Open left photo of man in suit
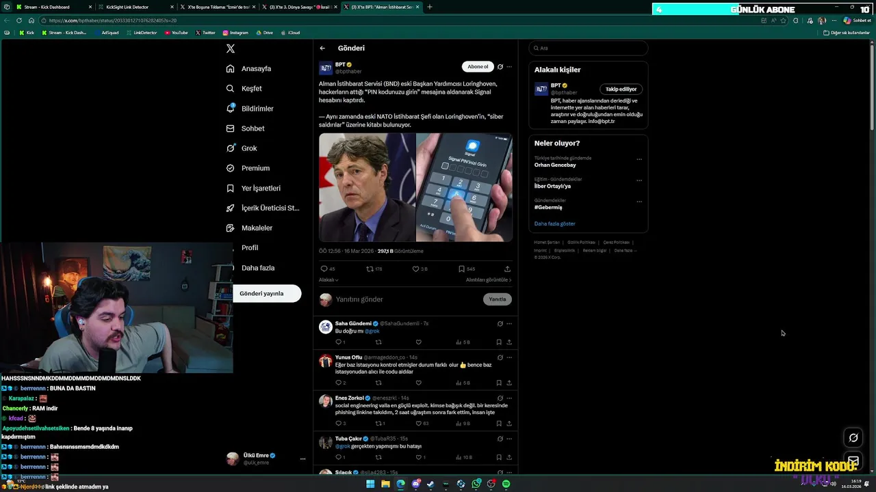 [367, 187]
